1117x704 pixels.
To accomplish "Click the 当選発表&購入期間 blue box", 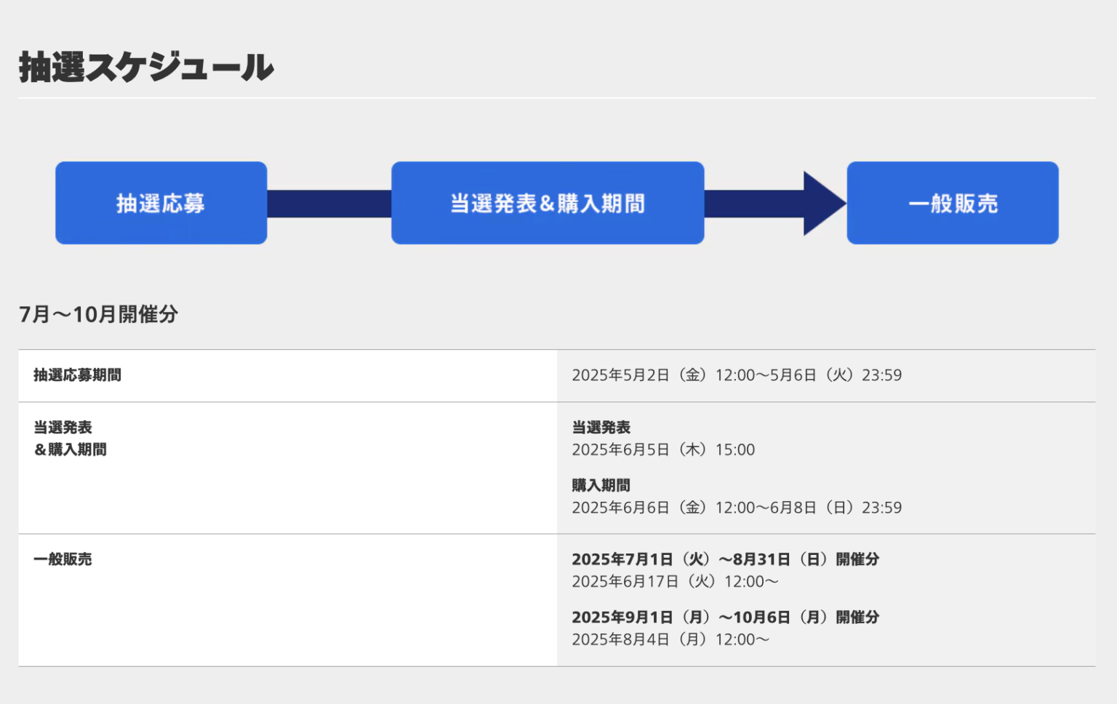I will (548, 203).
